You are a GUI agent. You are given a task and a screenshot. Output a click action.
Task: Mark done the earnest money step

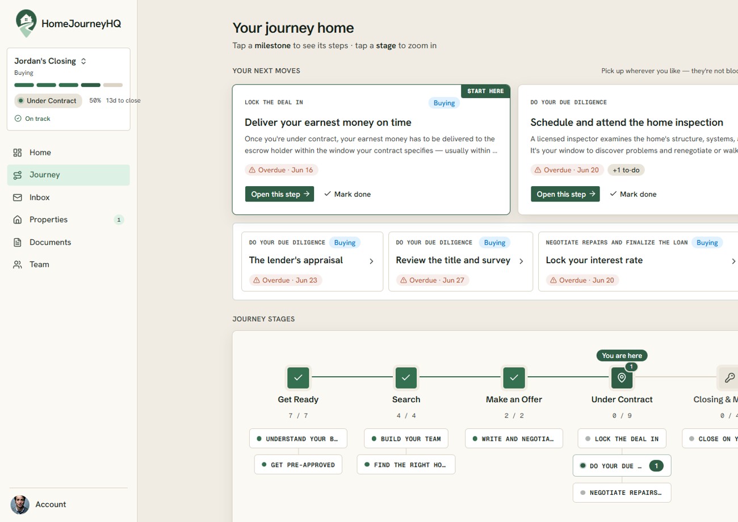click(347, 194)
